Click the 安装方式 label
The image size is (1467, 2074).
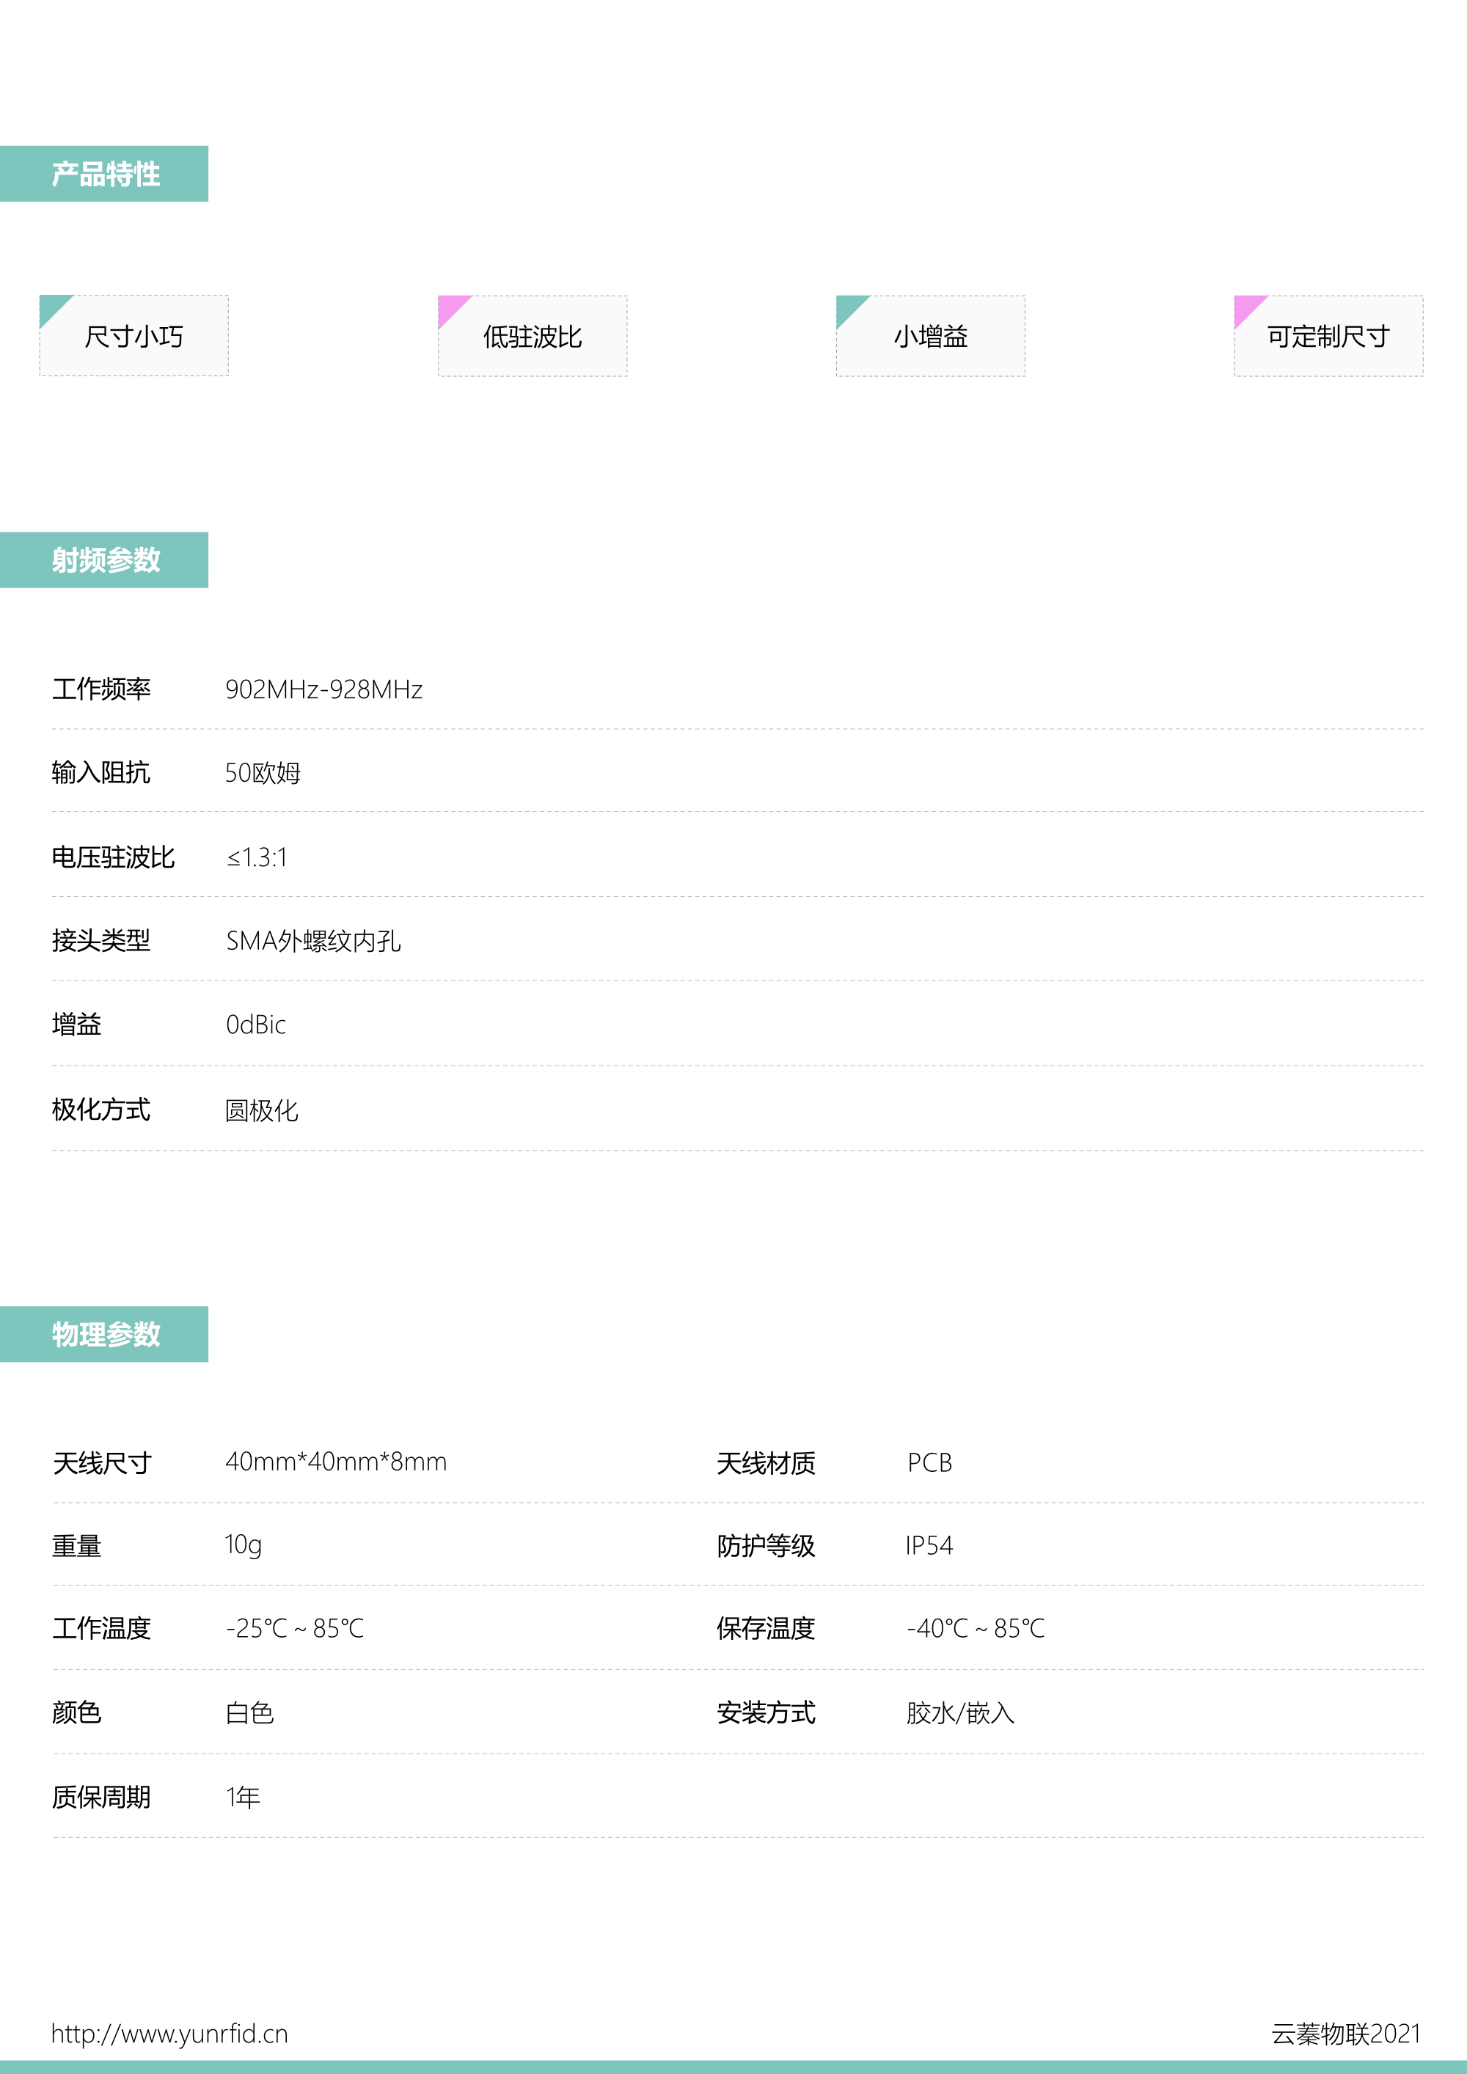tap(766, 1712)
